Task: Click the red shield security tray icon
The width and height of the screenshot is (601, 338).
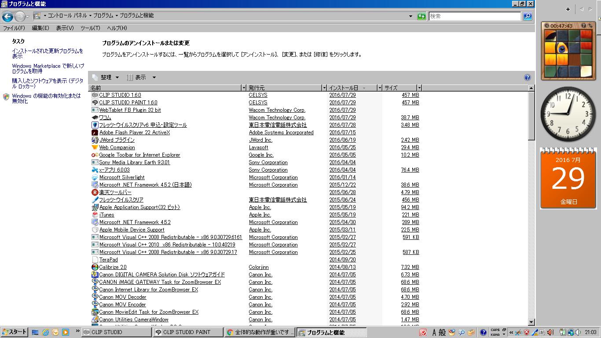Action: (527, 332)
